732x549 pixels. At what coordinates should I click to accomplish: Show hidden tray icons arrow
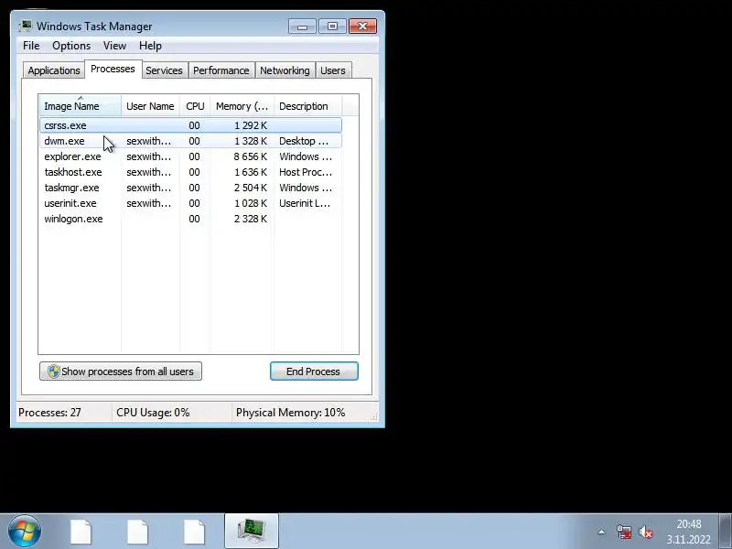602,532
